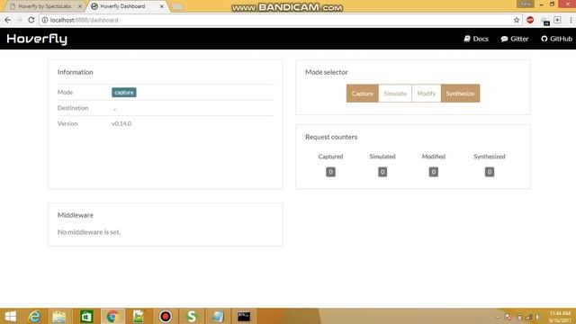This screenshot has height=324, width=576.
Task: Click the Mode selector heading
Action: [x=327, y=72]
